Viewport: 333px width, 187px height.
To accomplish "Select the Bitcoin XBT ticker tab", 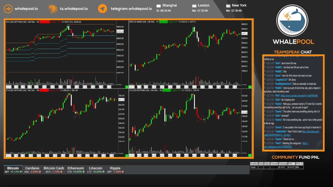I will 13,170.
